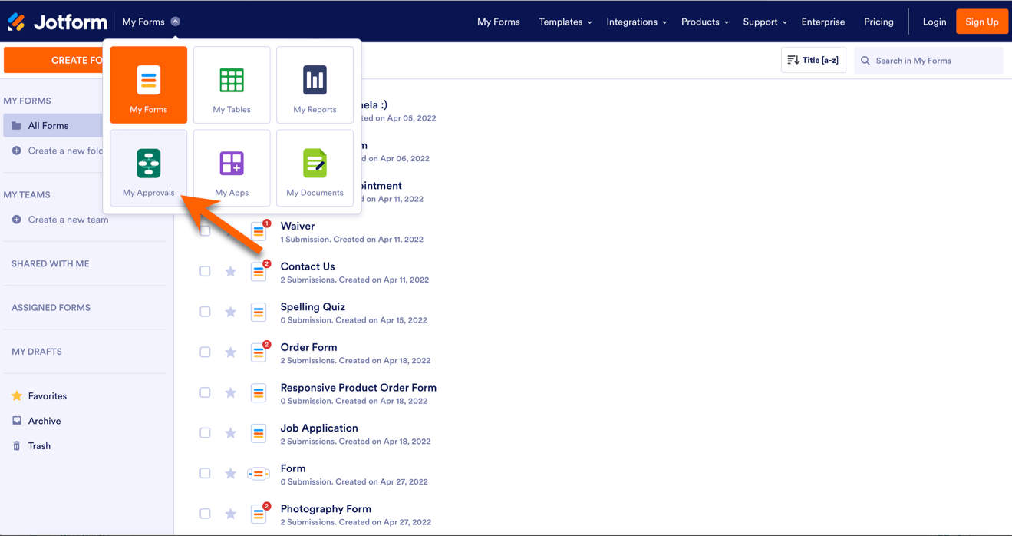Open the Spelling Quiz title
This screenshot has width=1012, height=536.
(313, 306)
